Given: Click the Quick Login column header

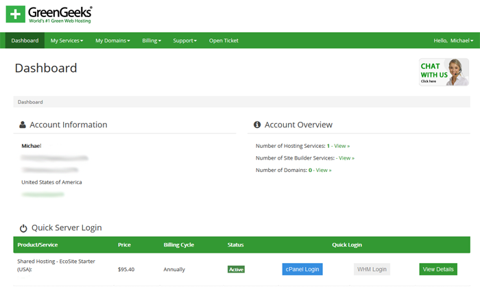Looking at the screenshot, I should click(x=347, y=244).
